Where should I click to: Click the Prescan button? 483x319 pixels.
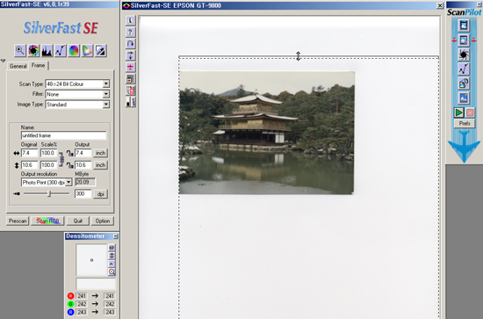tap(18, 221)
